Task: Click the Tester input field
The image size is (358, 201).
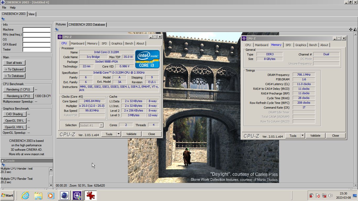Action: pyautogui.click(x=37, y=49)
